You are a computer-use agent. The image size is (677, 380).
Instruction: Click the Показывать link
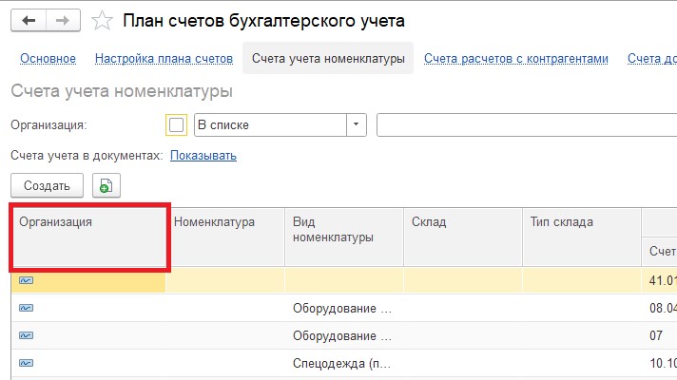point(203,155)
